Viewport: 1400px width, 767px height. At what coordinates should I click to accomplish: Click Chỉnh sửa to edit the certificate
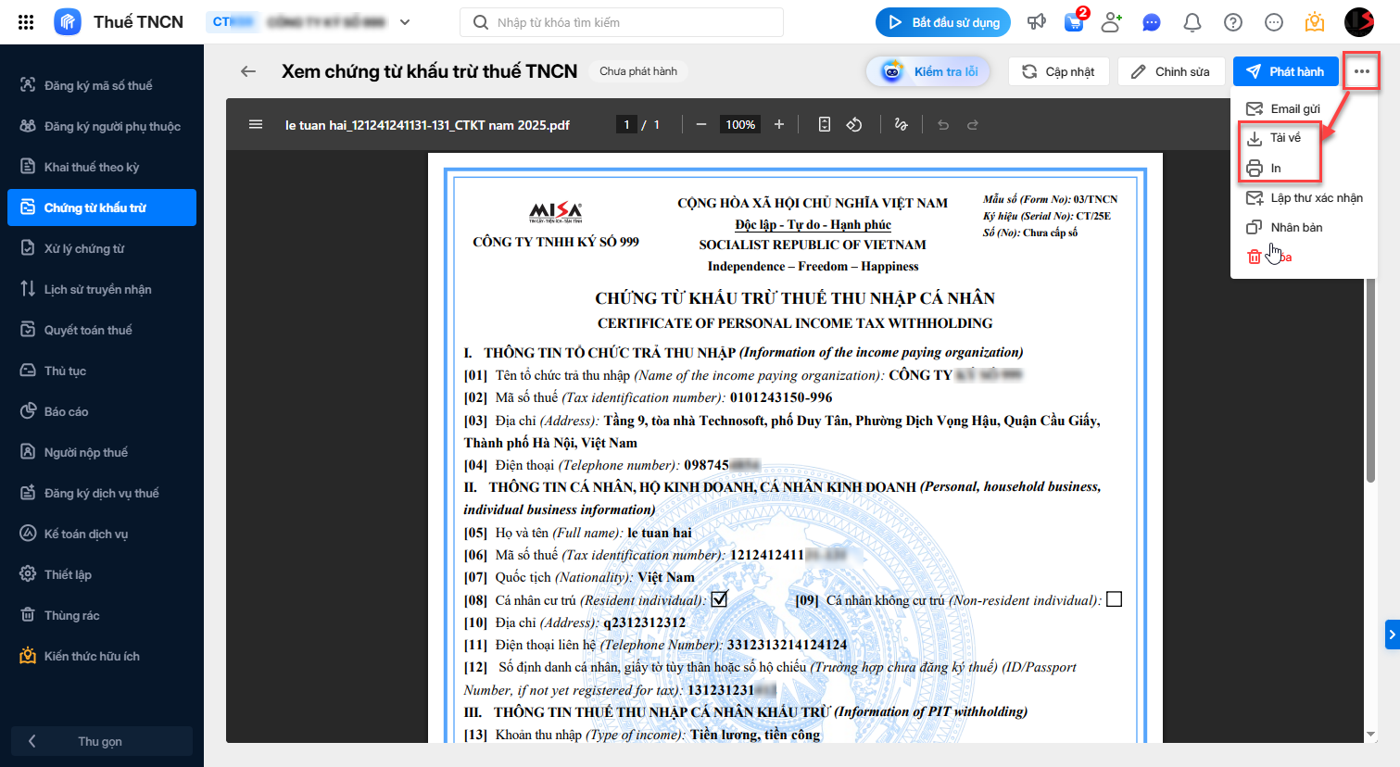tap(1171, 71)
